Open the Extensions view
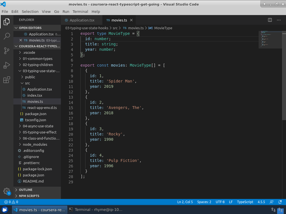The height and width of the screenshot is (214, 286). click(7, 80)
